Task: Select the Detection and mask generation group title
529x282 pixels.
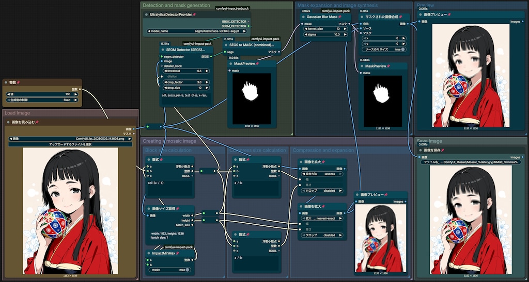Action: coord(177,5)
